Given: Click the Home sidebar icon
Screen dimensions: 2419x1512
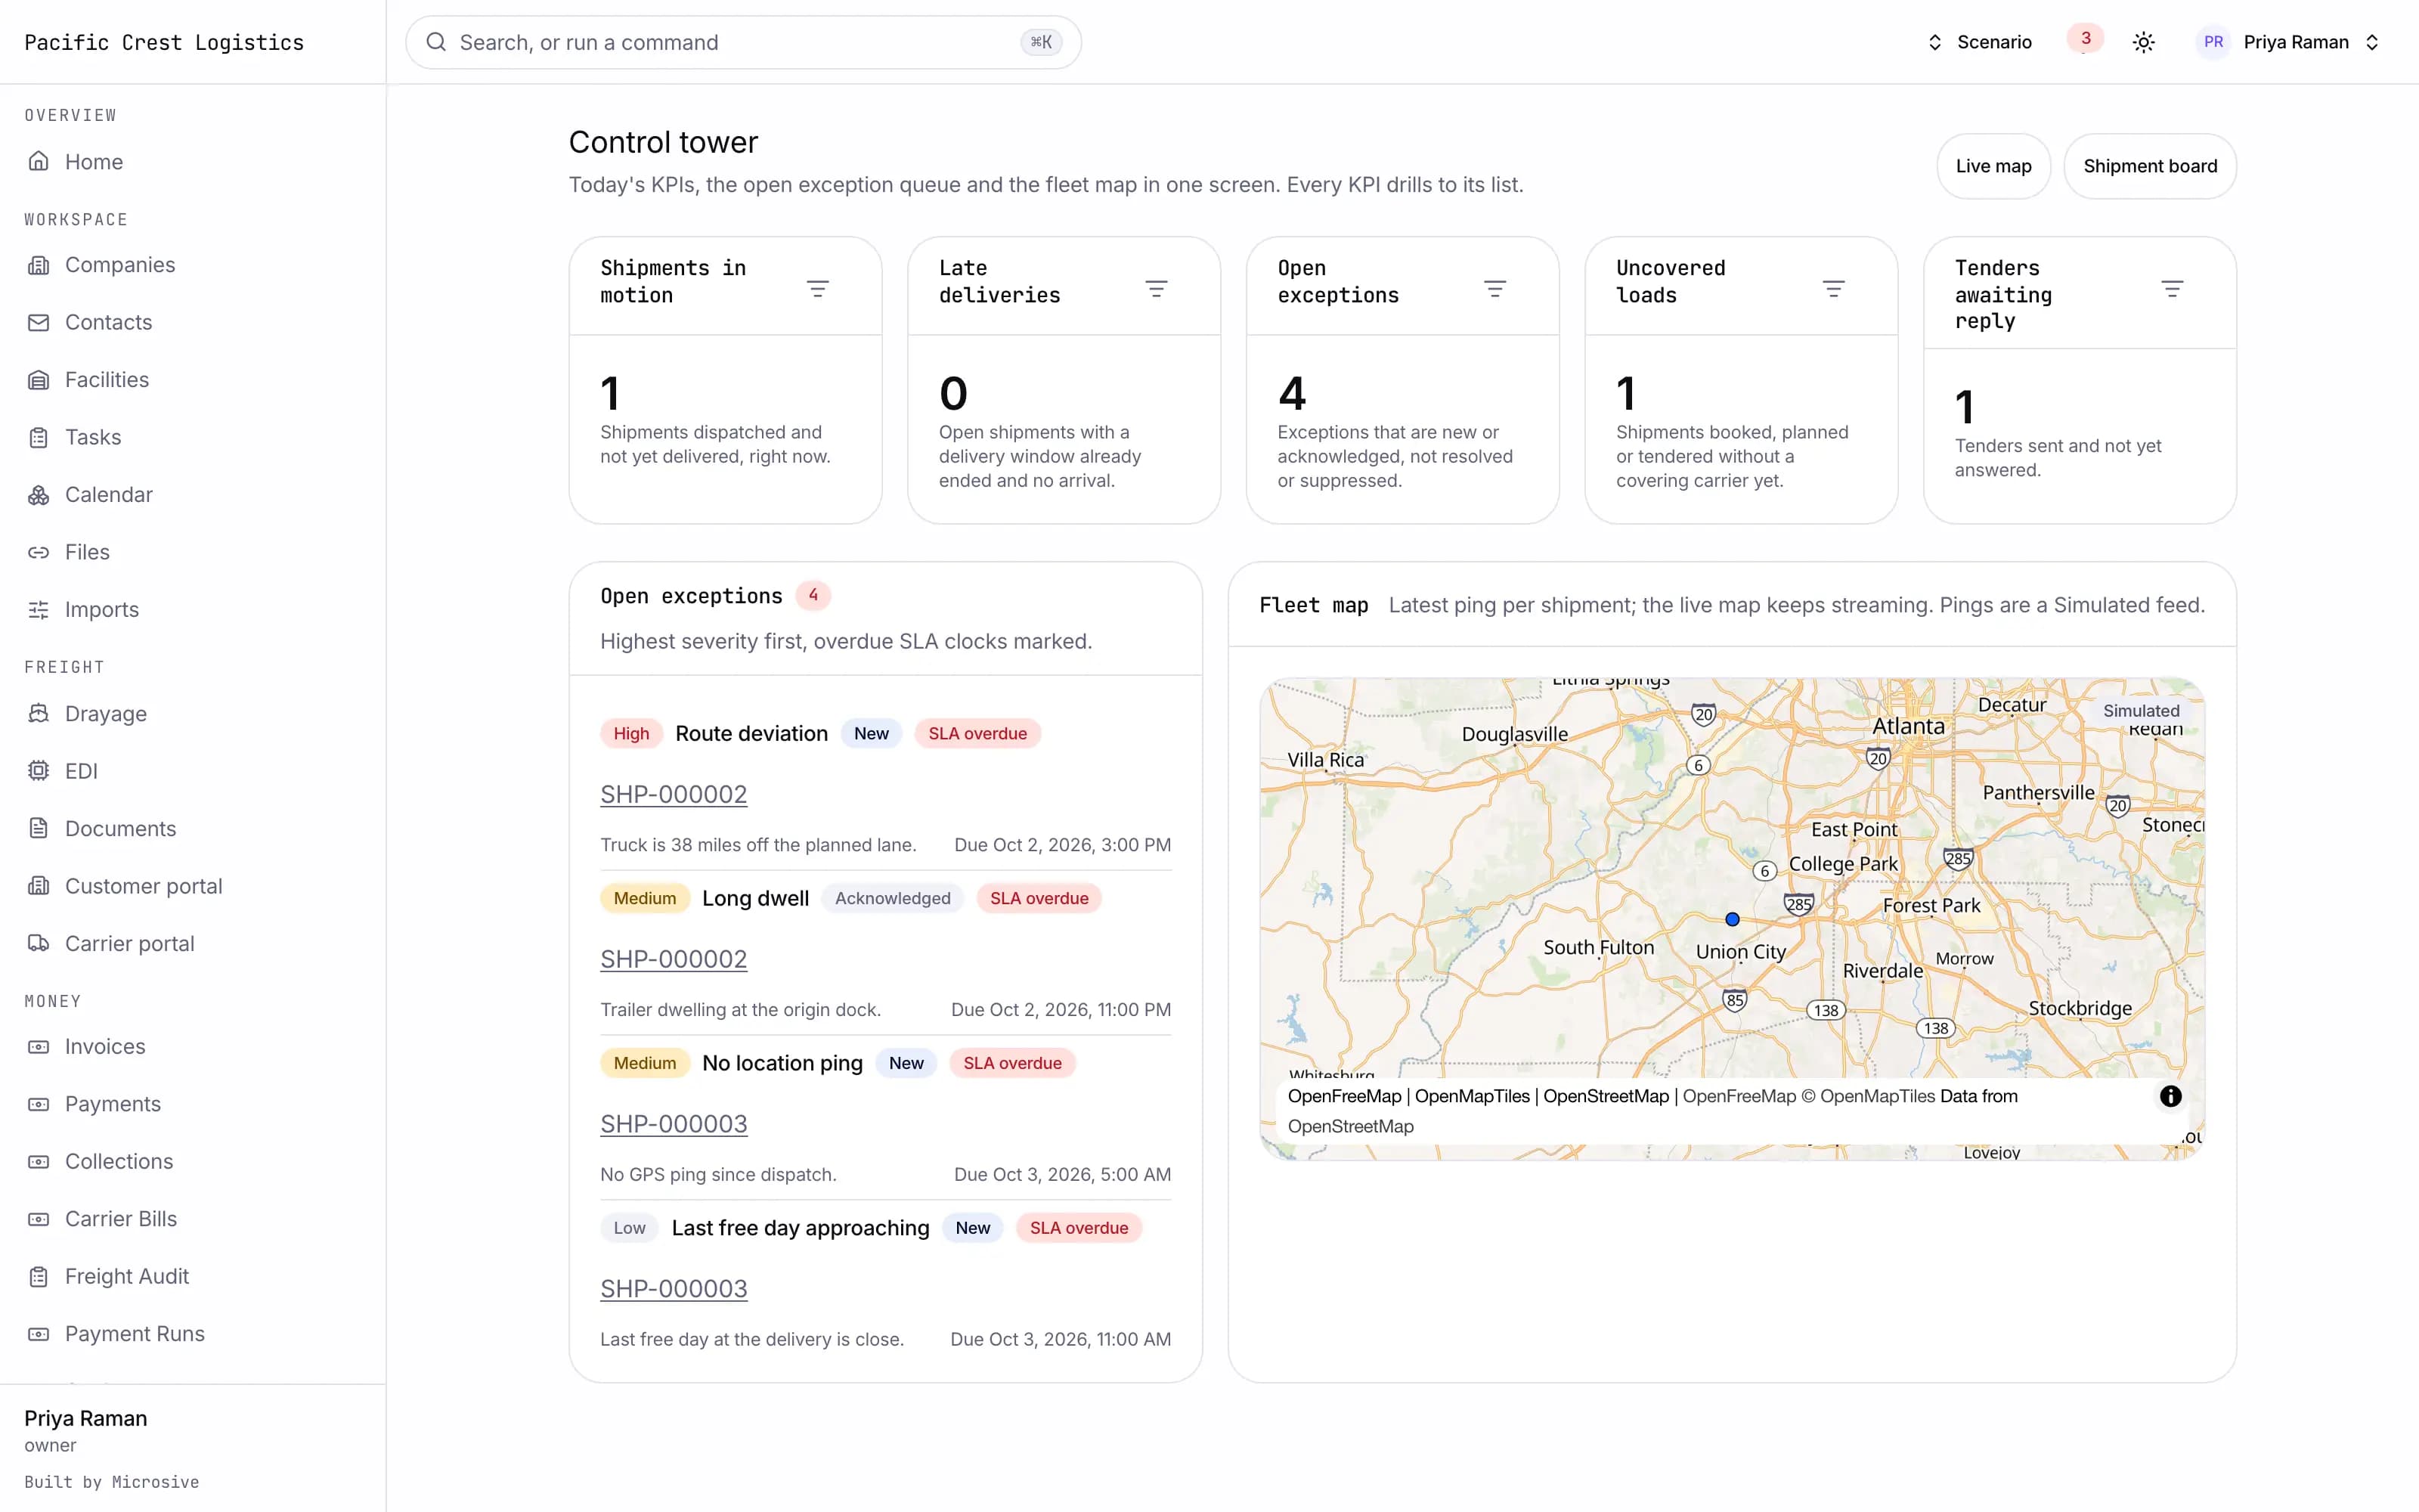Looking at the screenshot, I should point(38,161).
